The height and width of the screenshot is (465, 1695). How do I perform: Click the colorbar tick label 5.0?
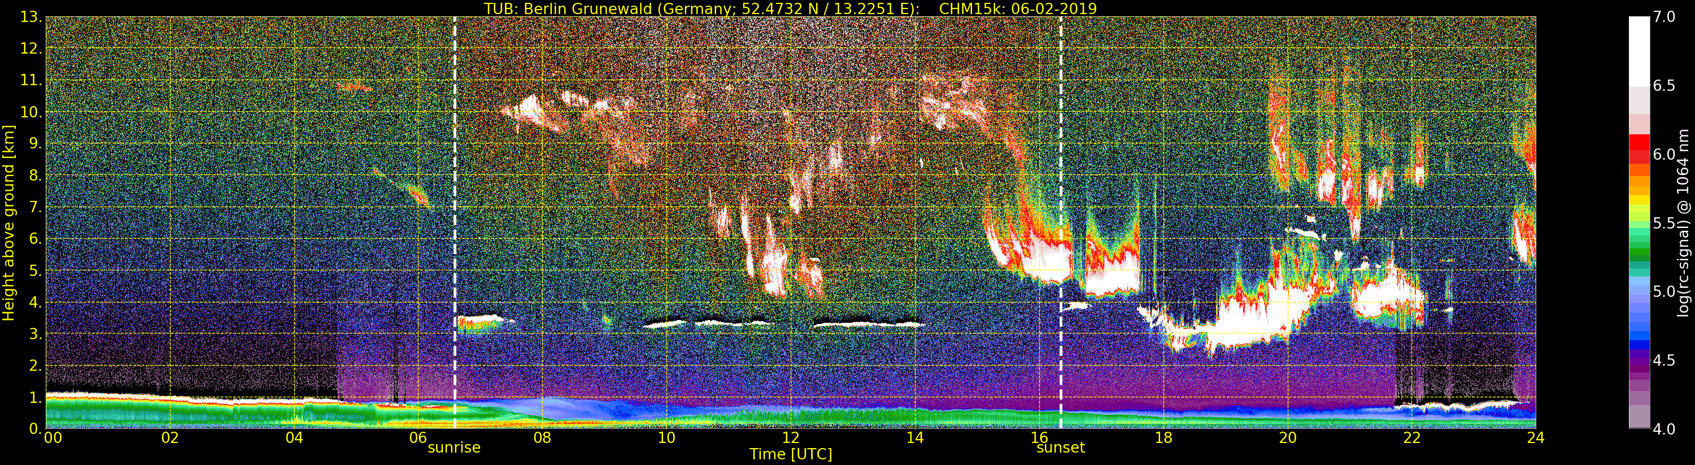(x=1664, y=291)
